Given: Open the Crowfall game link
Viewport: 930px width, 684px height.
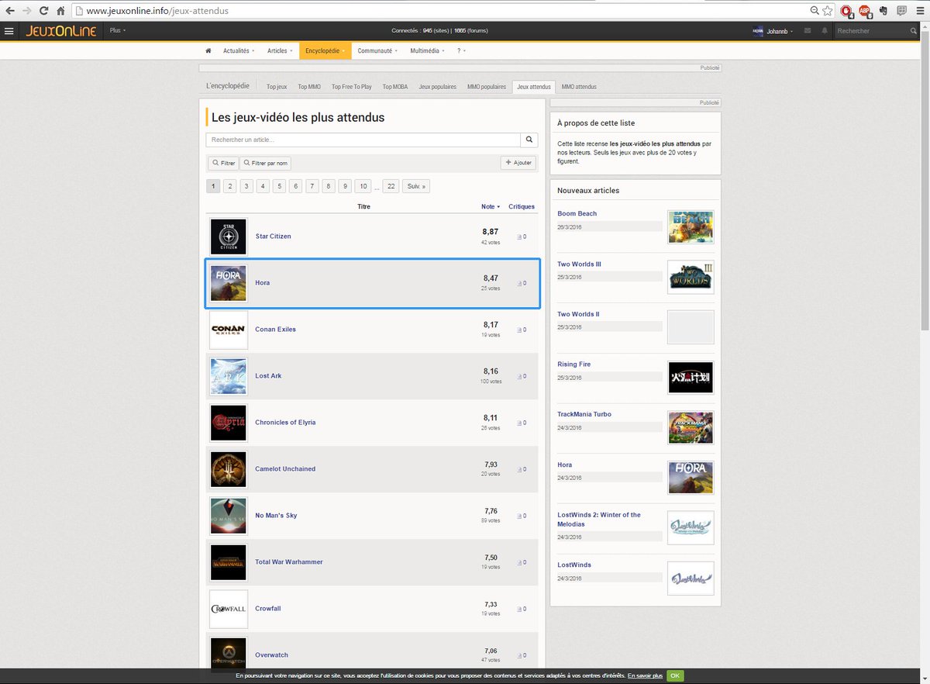Looking at the screenshot, I should coord(268,609).
